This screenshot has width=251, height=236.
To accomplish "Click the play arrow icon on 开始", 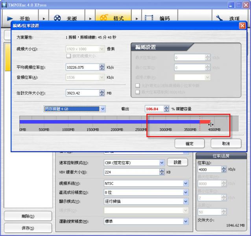I will click(x=10, y=18).
